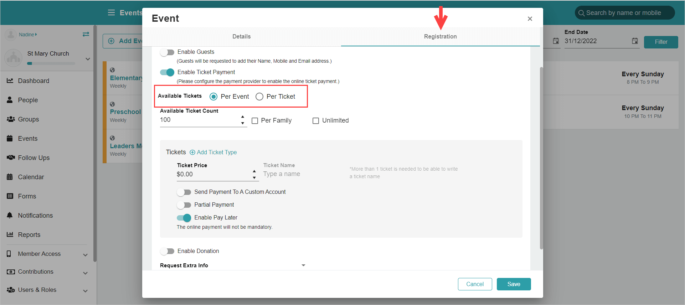
Task: Increase Available Ticket Count stepper arrow
Action: click(x=243, y=117)
